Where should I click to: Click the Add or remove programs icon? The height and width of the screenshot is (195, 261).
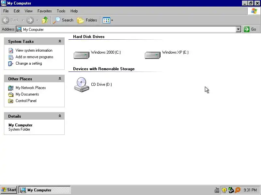[11, 57]
